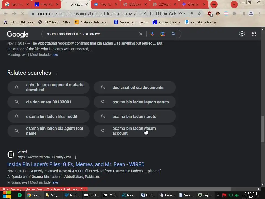Viewport: 265px width, 199px height.
Task: Open the Wired result's three-dot options
Action: click(x=75, y=157)
